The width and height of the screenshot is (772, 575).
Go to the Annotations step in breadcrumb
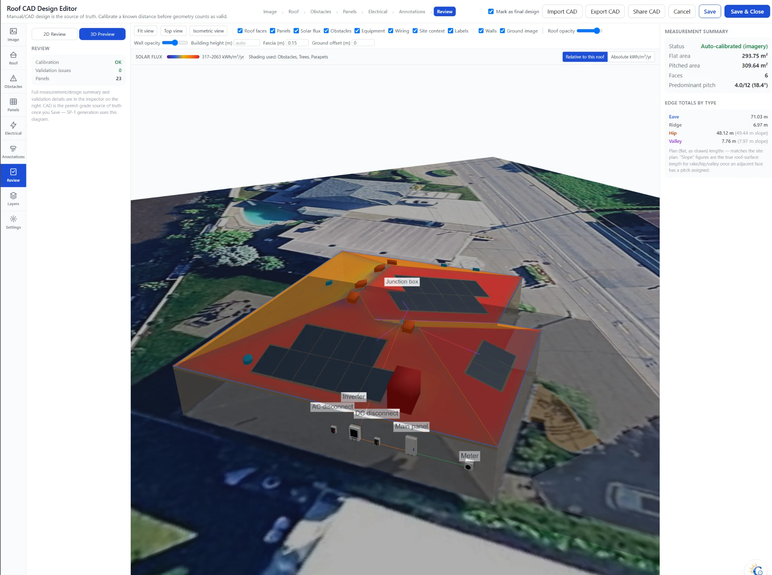pyautogui.click(x=412, y=12)
